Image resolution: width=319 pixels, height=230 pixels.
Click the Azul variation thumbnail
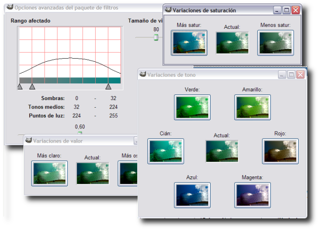(x=192, y=195)
